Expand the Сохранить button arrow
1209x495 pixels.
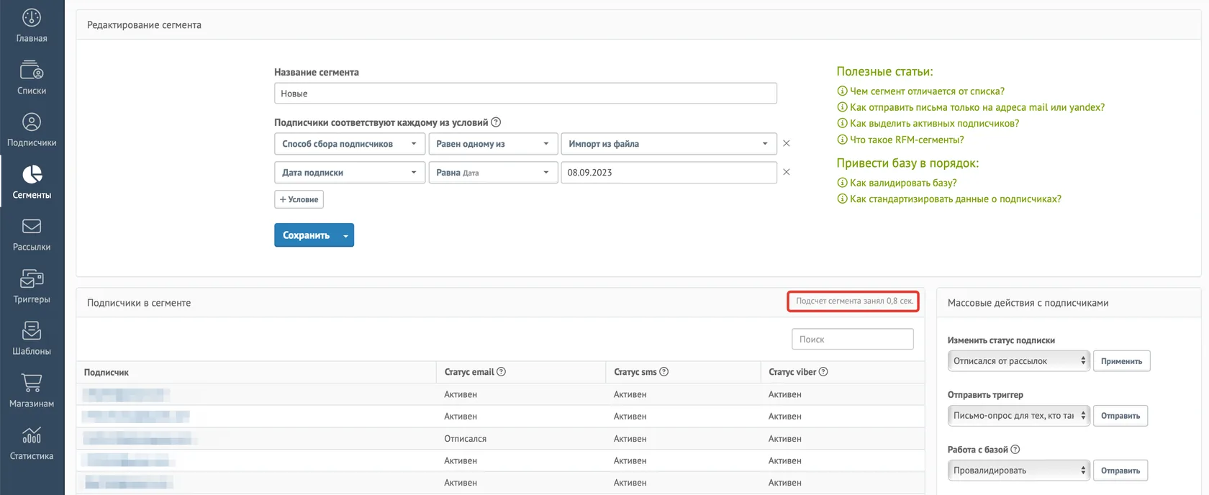pos(346,235)
